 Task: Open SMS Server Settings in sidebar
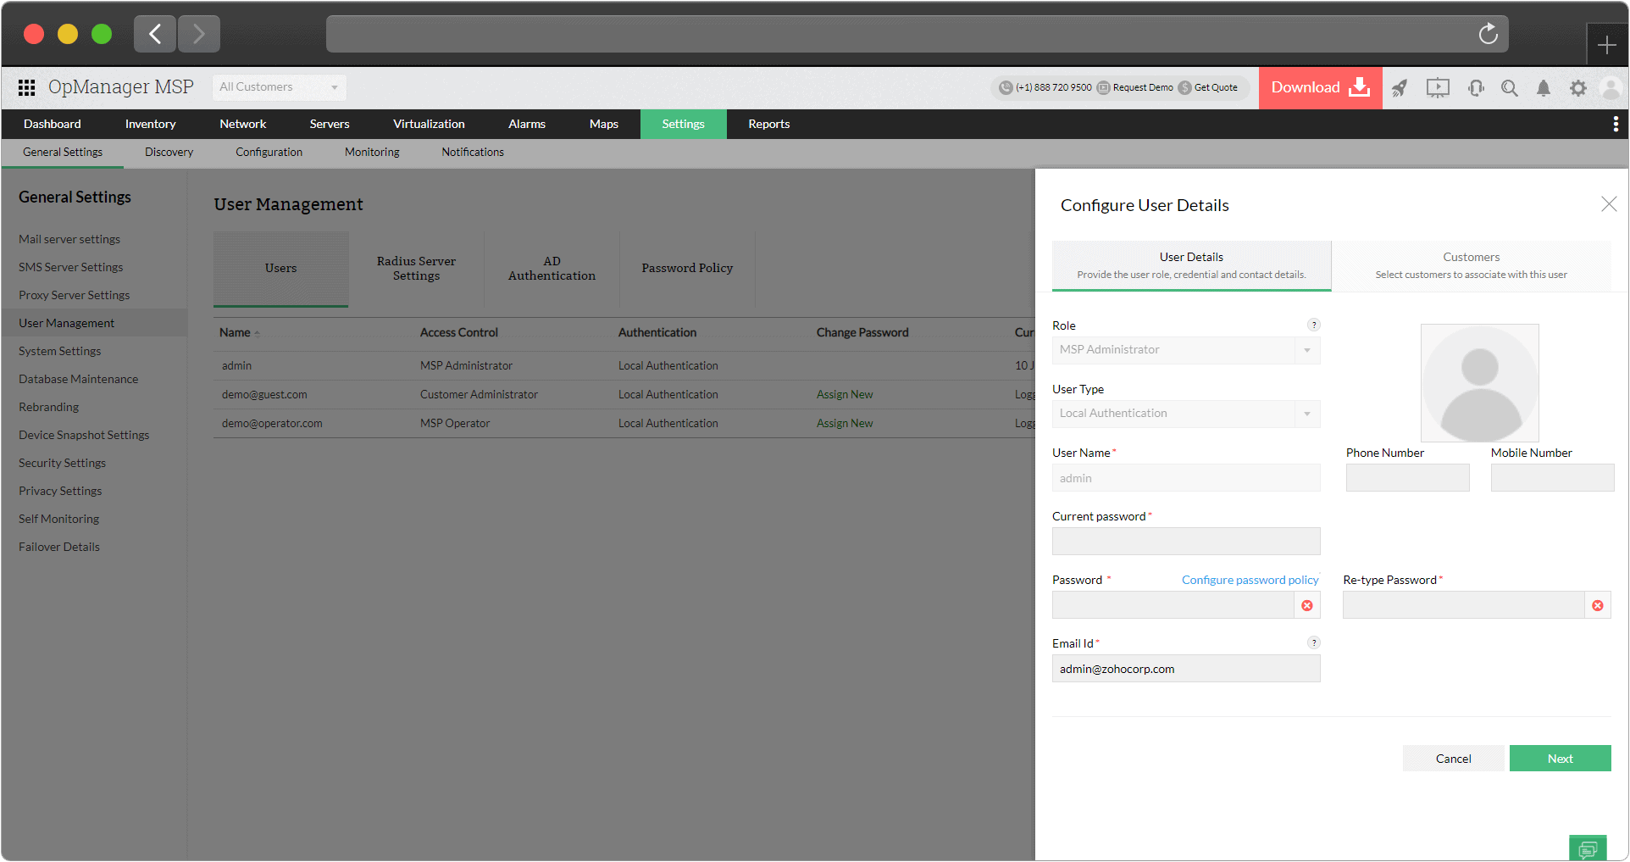[x=71, y=268]
